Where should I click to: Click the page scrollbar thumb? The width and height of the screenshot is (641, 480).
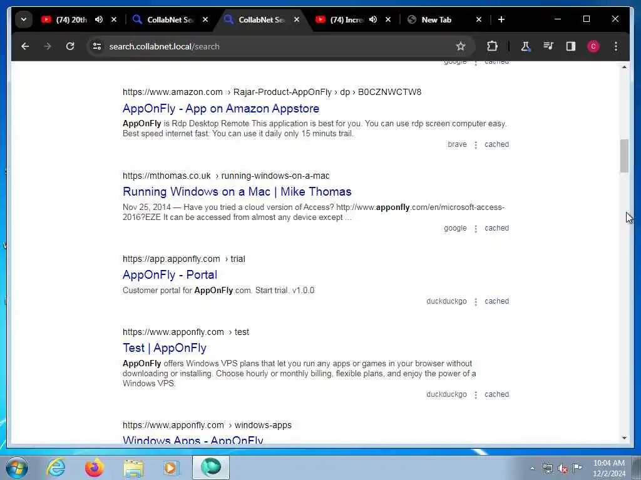click(x=624, y=156)
